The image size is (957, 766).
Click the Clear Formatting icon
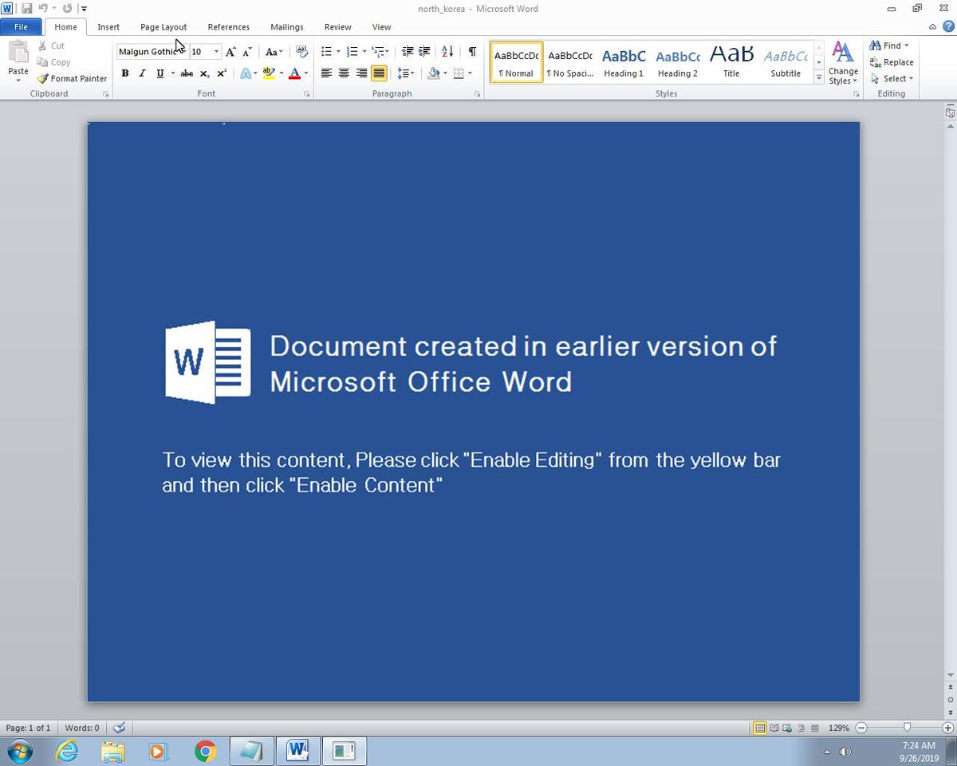click(x=301, y=51)
